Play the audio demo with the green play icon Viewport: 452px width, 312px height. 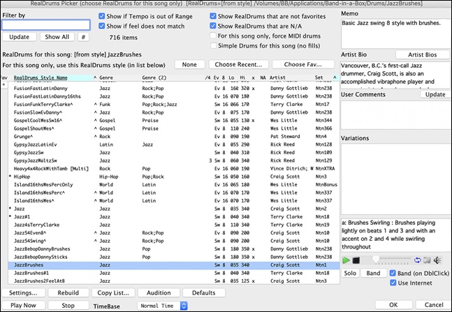point(346,260)
